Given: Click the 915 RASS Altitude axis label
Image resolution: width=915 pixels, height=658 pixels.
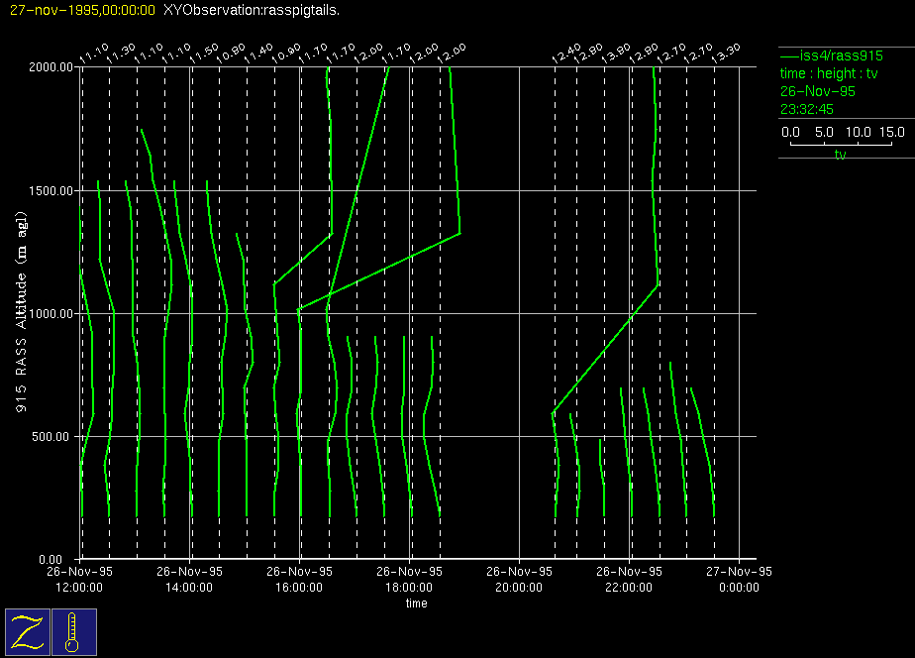Looking at the screenshot, I should [21, 312].
